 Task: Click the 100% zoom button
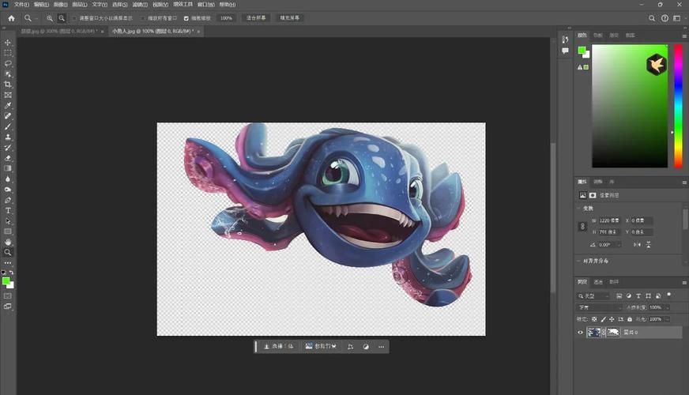(226, 18)
